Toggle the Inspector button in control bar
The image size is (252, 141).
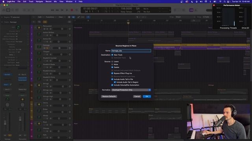pyautogui.click(x=8, y=10)
